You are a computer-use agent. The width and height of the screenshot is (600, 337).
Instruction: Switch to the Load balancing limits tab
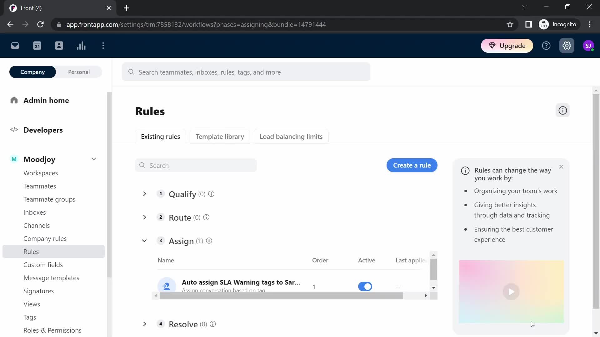click(291, 136)
